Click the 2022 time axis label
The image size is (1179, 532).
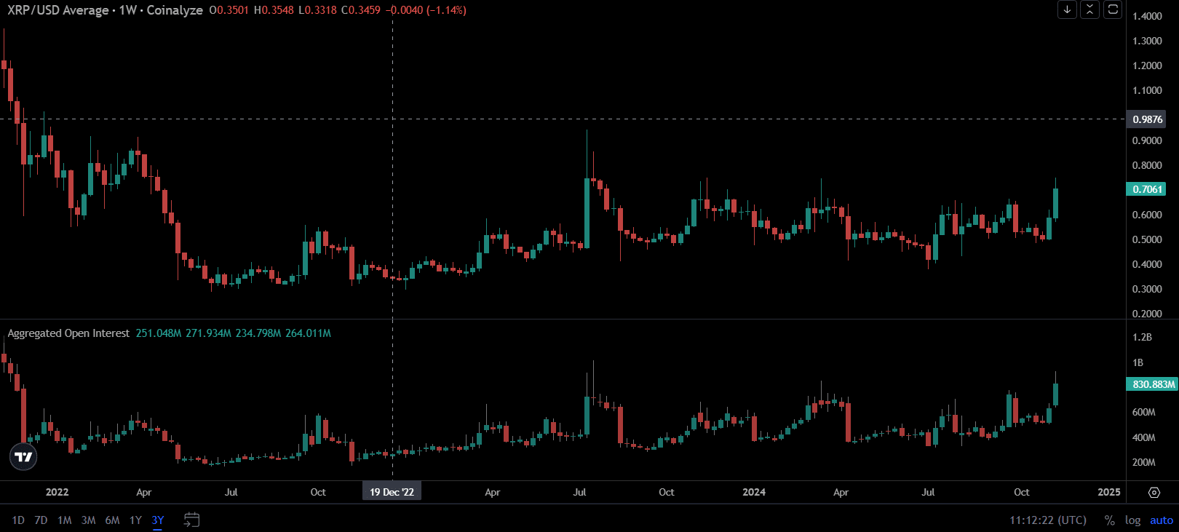57,492
